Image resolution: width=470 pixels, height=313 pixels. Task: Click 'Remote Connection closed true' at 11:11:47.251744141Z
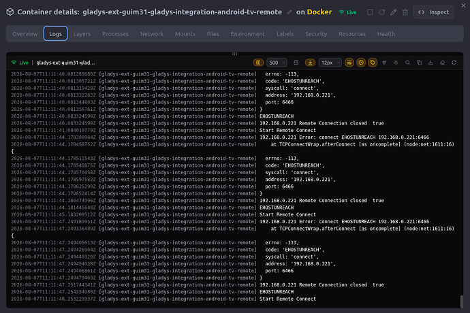coord(198,285)
